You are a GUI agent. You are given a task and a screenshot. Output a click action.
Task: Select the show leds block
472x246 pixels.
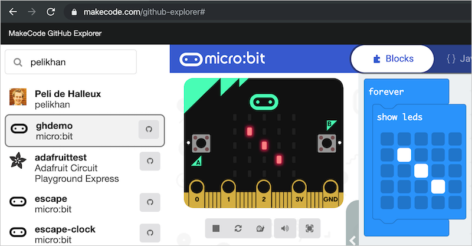(x=400, y=117)
